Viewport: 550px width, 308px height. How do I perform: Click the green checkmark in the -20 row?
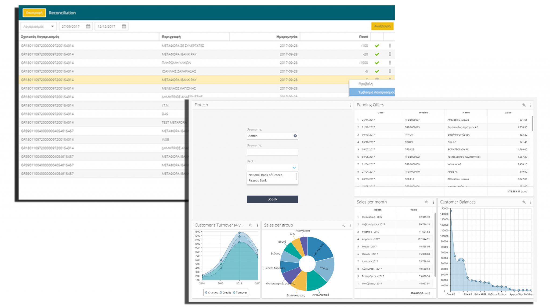click(377, 54)
